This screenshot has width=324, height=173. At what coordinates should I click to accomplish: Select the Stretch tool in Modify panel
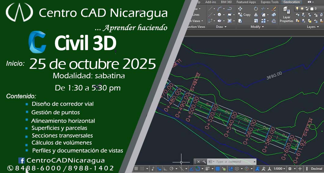pyautogui.click(x=240, y=21)
